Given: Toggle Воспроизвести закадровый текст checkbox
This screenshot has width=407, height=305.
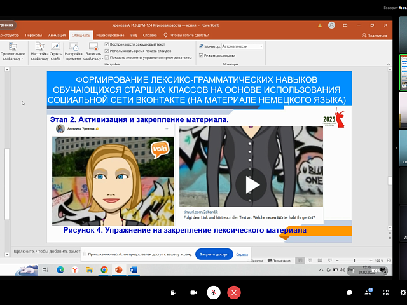Looking at the screenshot, I should pyautogui.click(x=107, y=44).
